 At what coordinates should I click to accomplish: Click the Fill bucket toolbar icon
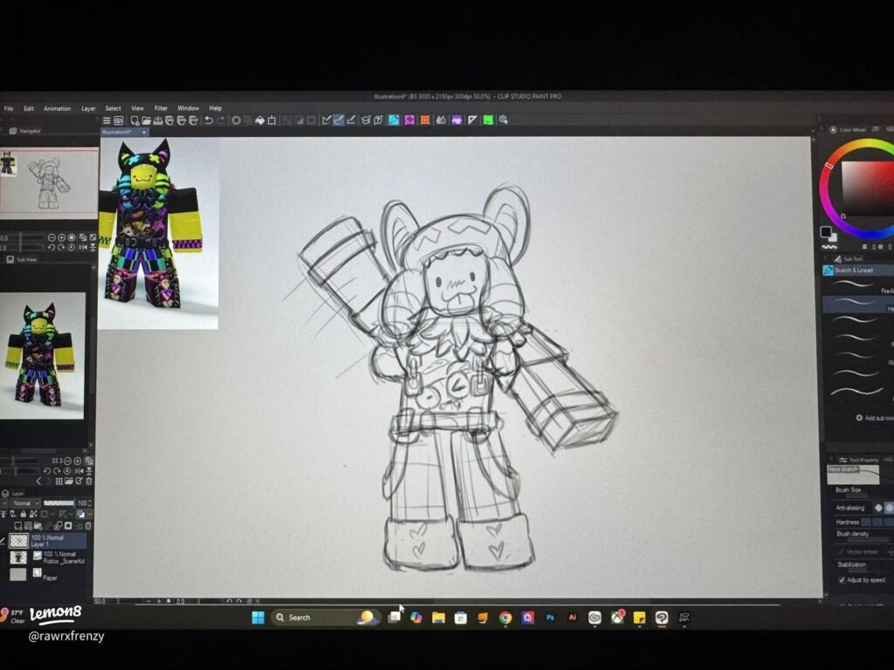coord(259,120)
